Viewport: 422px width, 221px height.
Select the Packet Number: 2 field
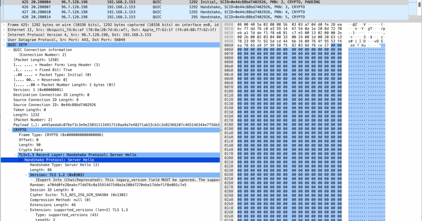pos(33,120)
